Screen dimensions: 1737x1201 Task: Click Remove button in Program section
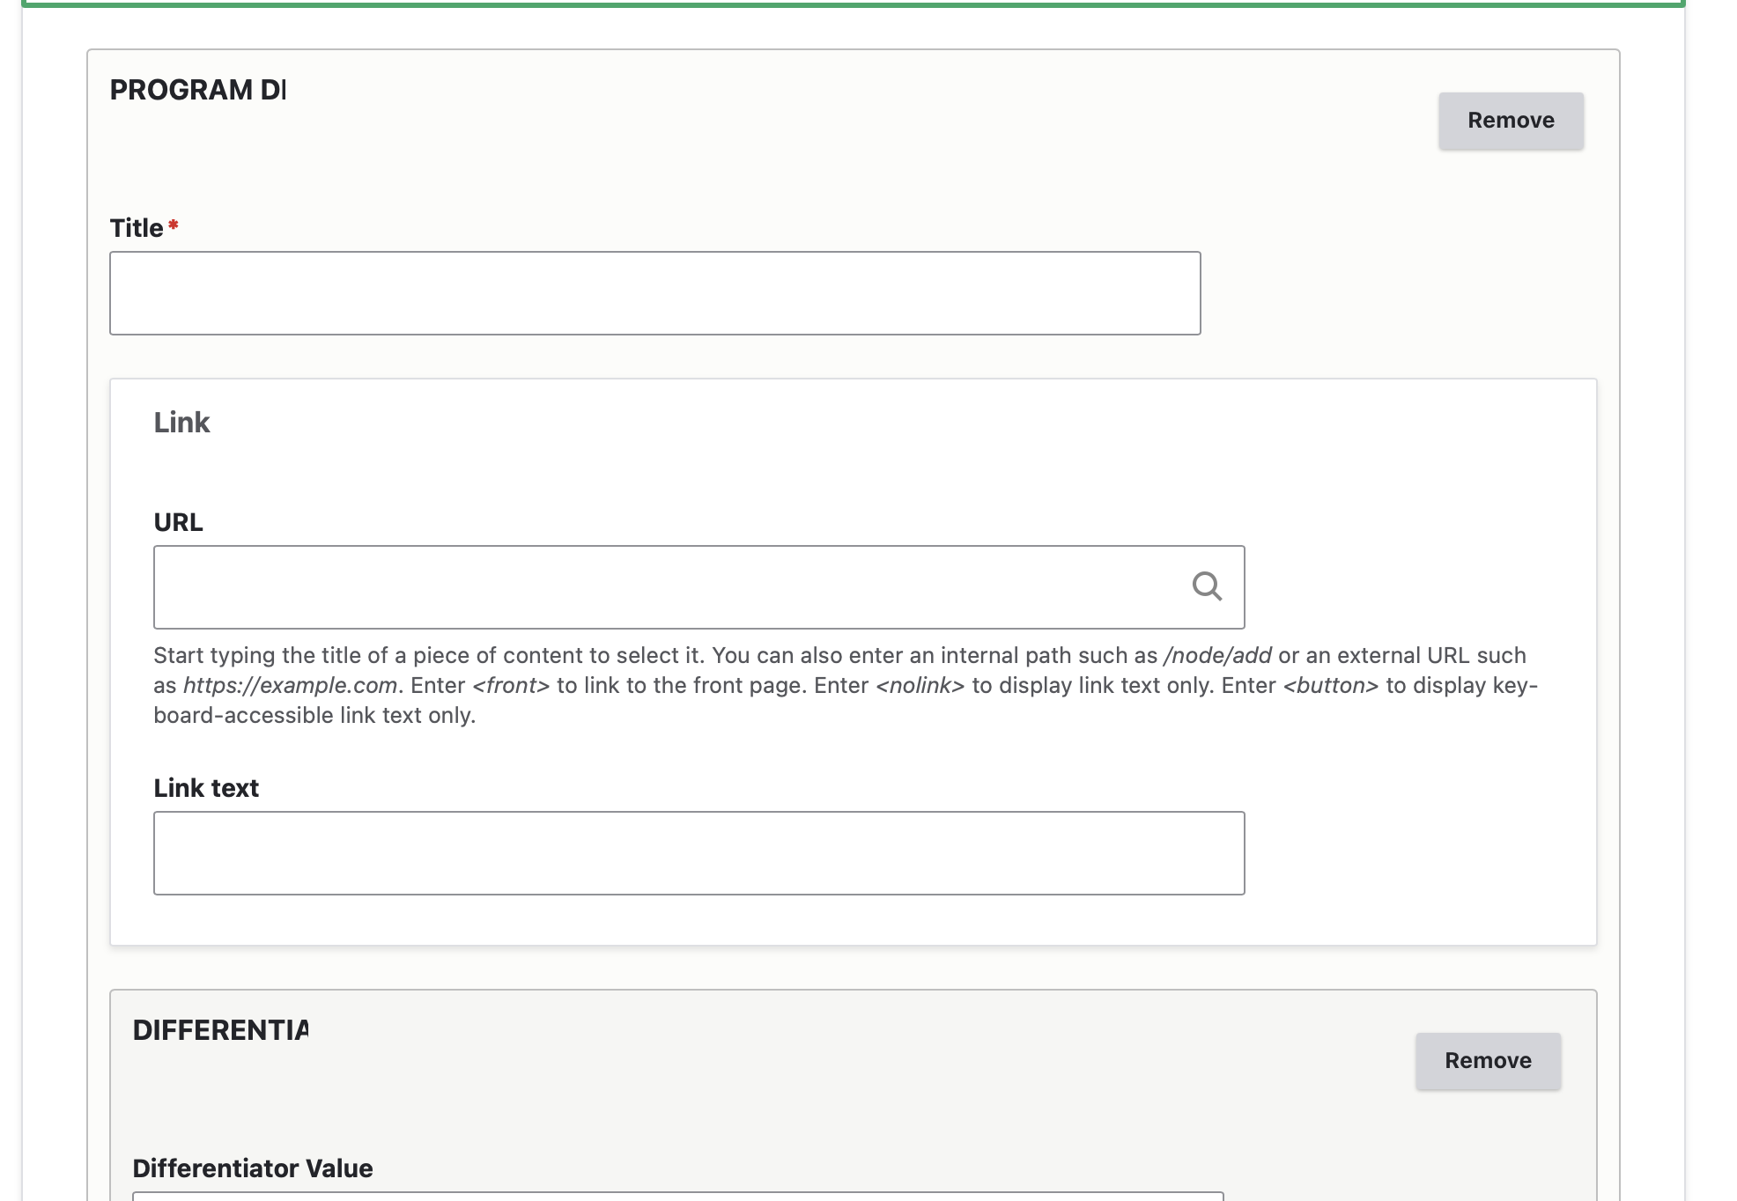coord(1511,121)
